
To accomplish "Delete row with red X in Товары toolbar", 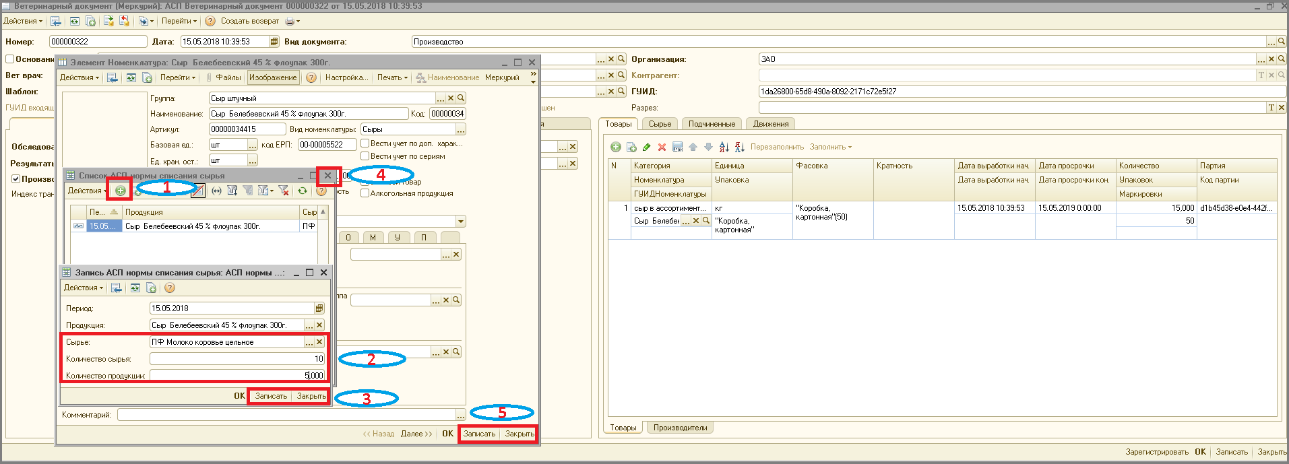I will (662, 147).
